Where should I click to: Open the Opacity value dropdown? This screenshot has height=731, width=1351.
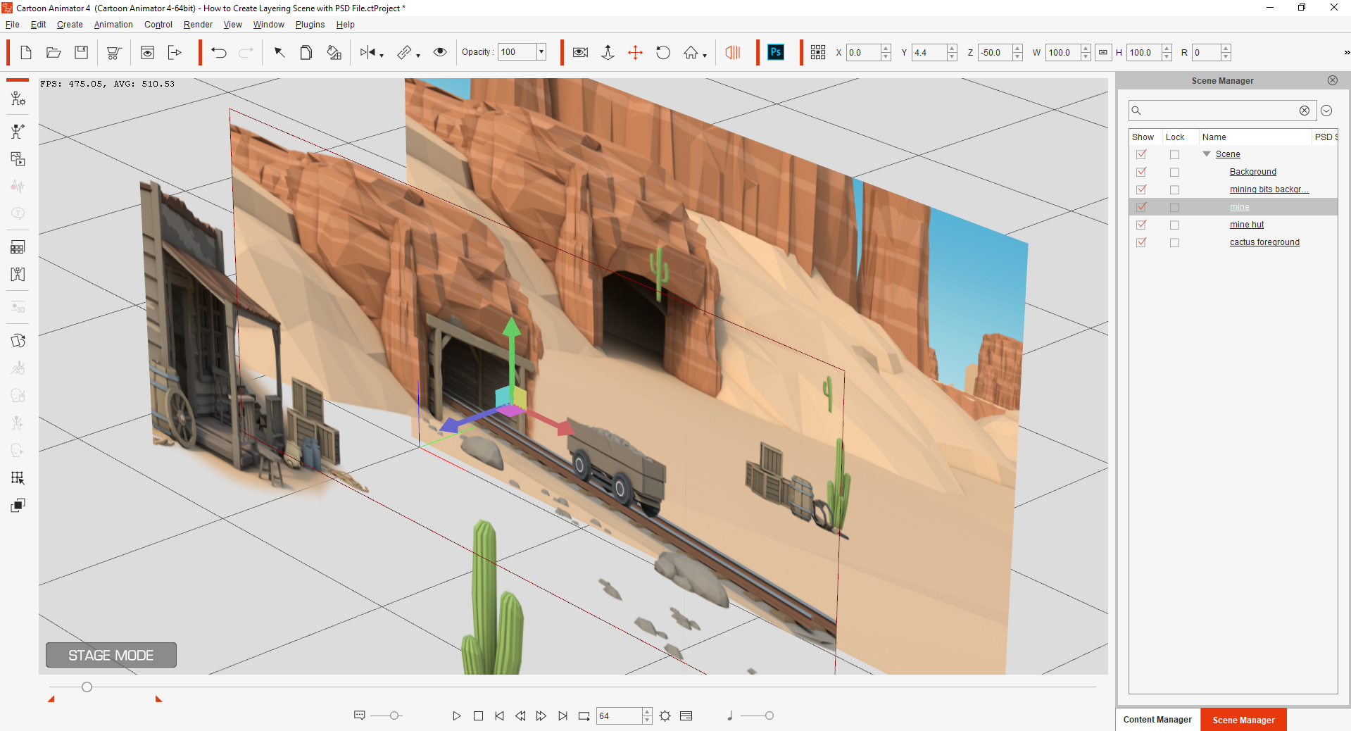click(x=541, y=52)
